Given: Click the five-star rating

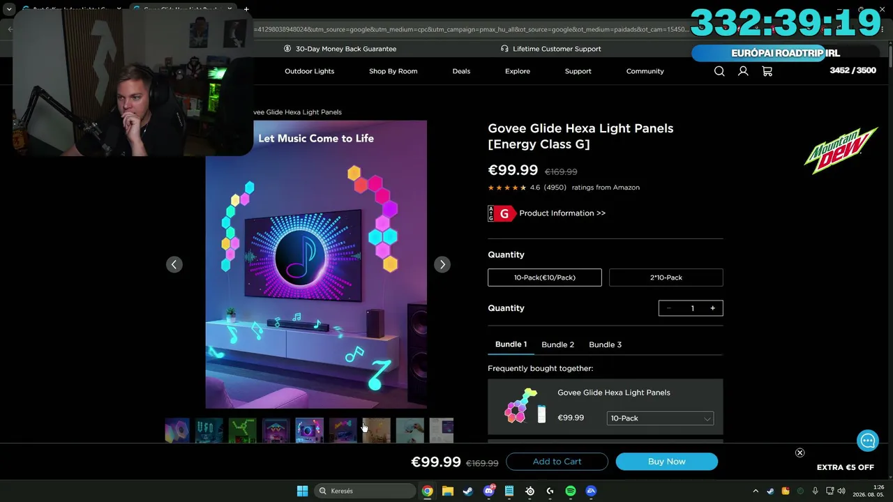Looking at the screenshot, I should 507,188.
